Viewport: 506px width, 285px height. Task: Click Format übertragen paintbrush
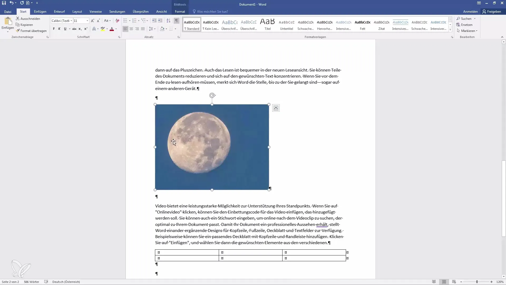pos(18,31)
